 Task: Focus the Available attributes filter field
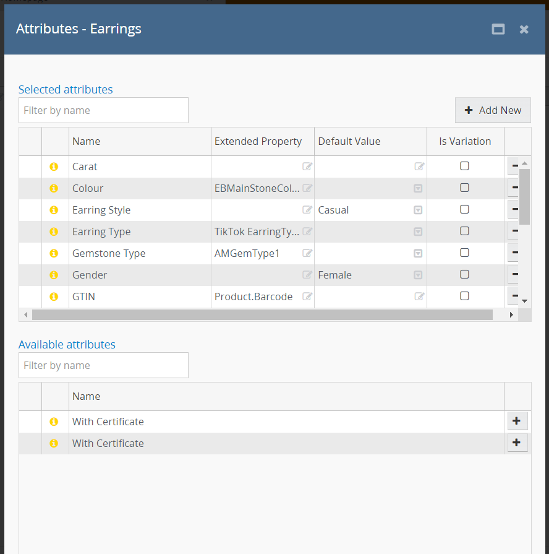(x=103, y=365)
